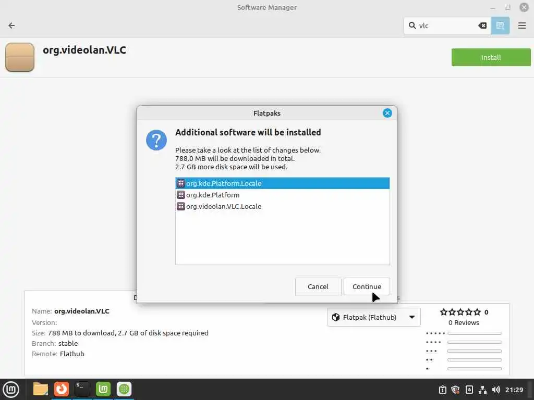534x400 pixels.
Task: Click the 0 Reviews text
Action: tap(464, 322)
